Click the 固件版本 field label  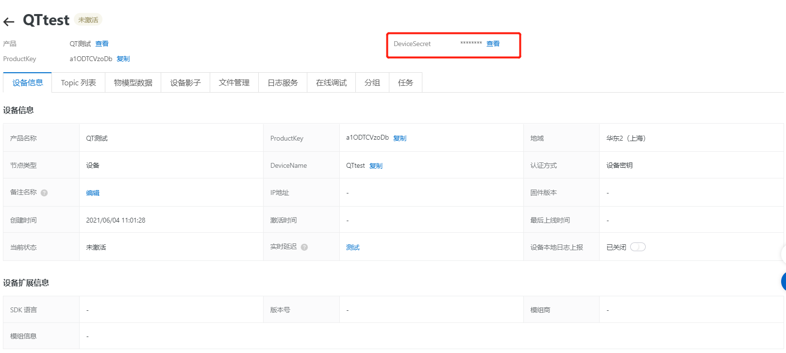[543, 193]
